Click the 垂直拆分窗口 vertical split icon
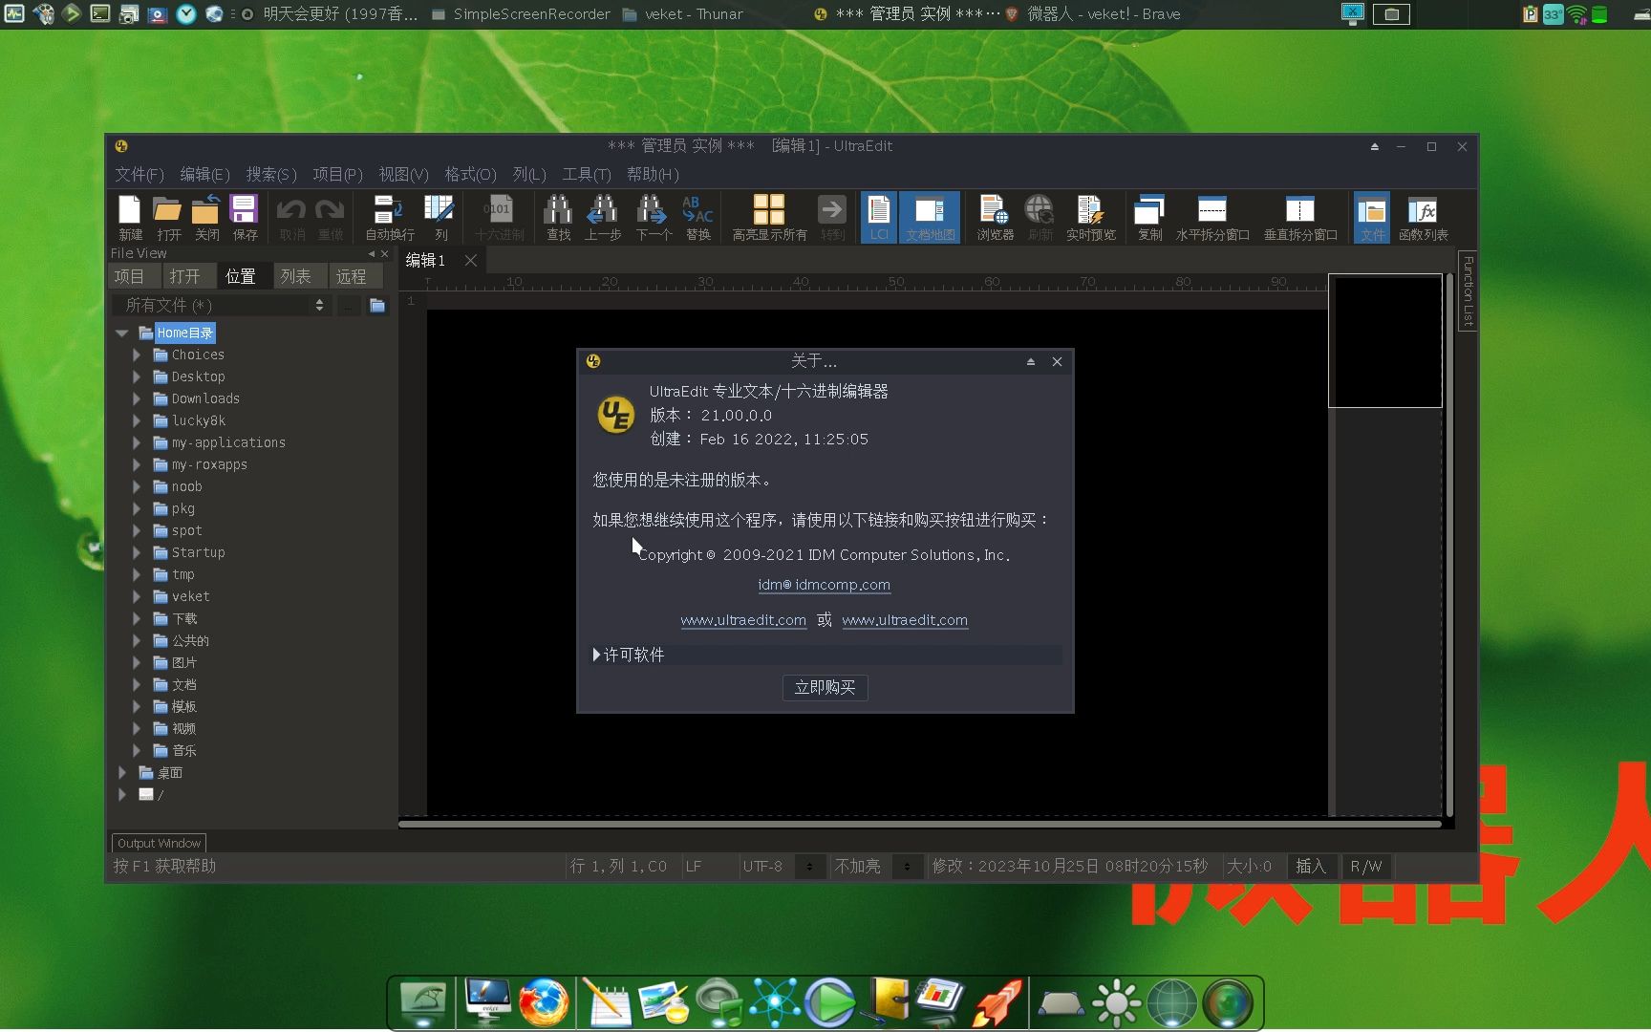This screenshot has width=1651, height=1032. point(1300,217)
